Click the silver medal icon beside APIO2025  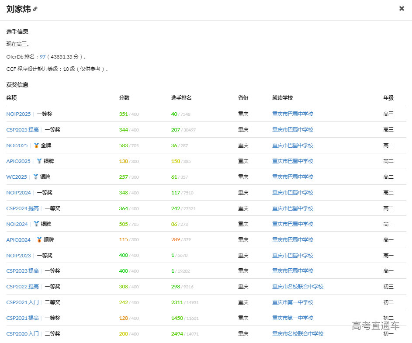coord(39,161)
